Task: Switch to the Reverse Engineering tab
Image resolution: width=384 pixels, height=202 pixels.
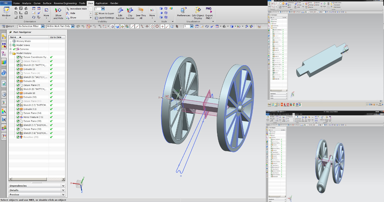Action: (66, 3)
